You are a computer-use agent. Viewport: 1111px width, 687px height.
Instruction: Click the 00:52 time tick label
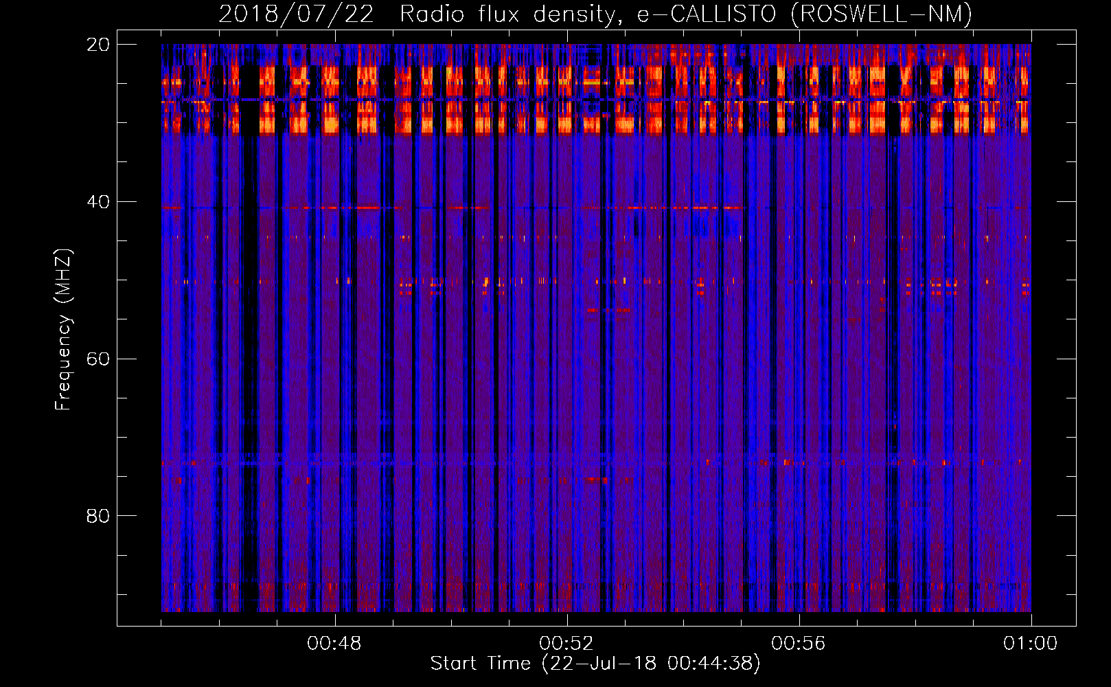(566, 644)
